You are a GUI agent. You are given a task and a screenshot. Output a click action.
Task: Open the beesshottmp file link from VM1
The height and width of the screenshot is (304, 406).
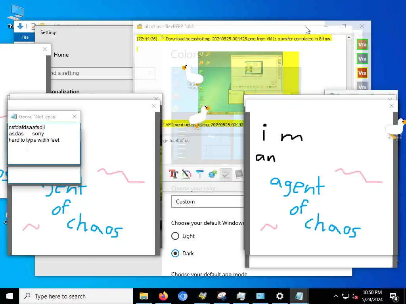214,125
